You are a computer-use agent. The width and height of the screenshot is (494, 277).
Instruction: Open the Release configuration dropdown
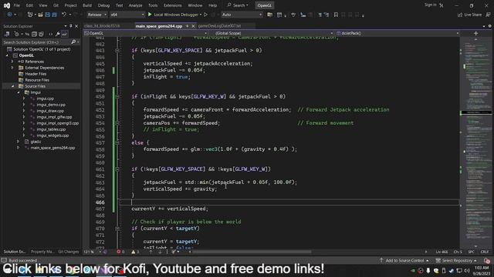point(97,15)
